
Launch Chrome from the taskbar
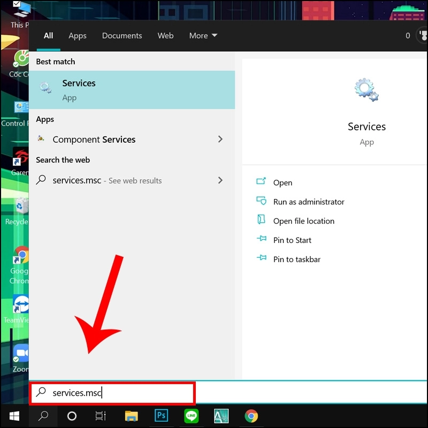(251, 416)
